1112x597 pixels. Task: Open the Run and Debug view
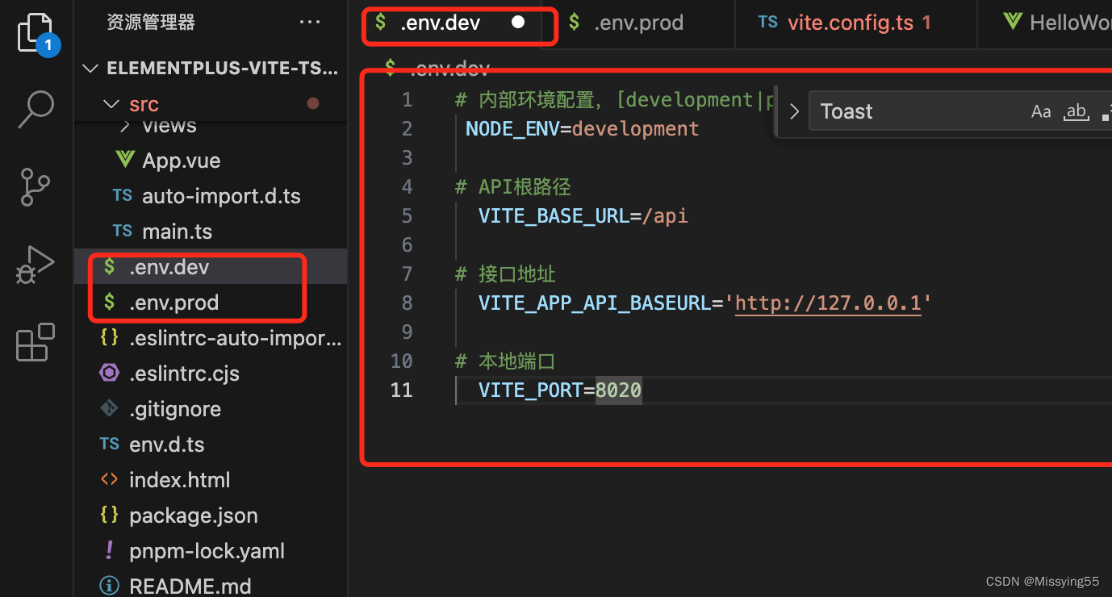tap(36, 265)
